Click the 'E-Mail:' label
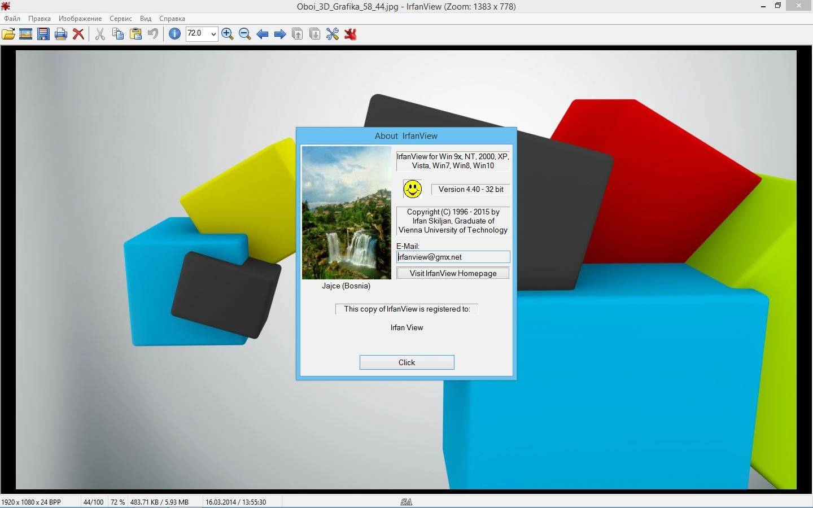 tap(408, 246)
